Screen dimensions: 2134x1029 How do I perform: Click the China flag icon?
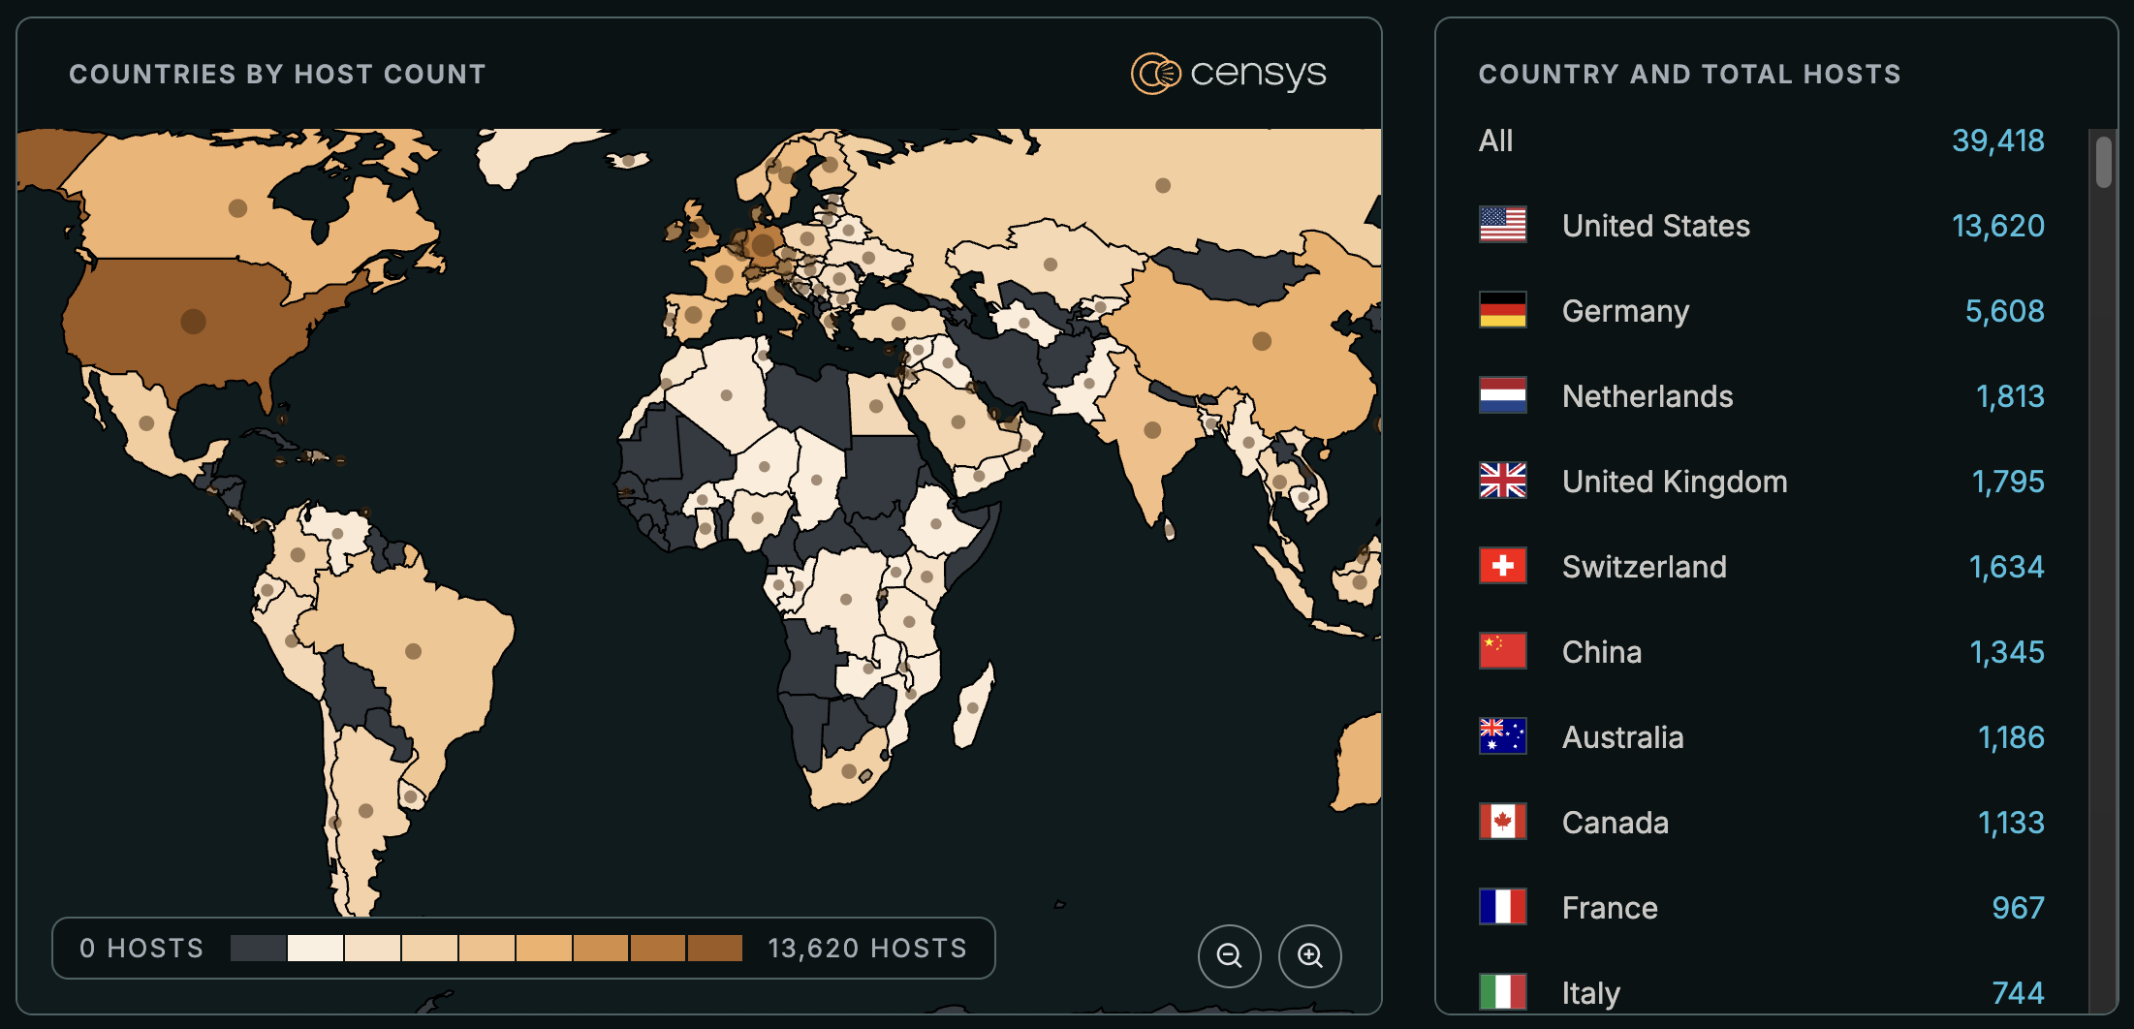pos(1502,651)
